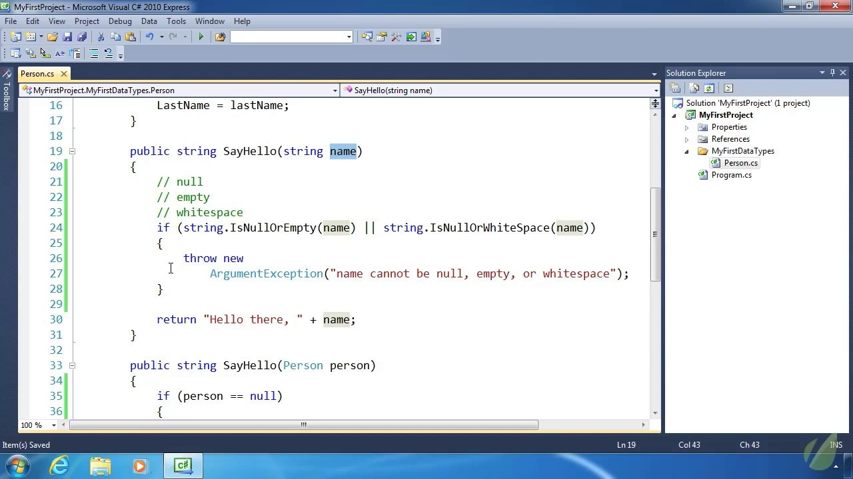
Task: Expand the Properties node in Solution Explorer
Action: click(686, 127)
